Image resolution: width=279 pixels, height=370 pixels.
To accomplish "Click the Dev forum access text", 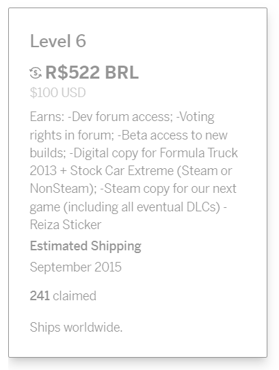I will (120, 117).
